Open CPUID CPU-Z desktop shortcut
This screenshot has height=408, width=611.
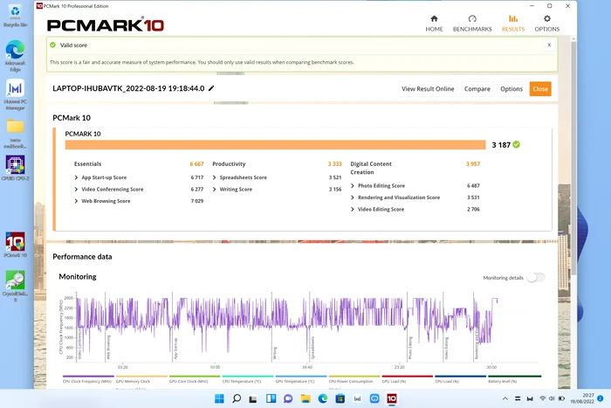(x=15, y=168)
